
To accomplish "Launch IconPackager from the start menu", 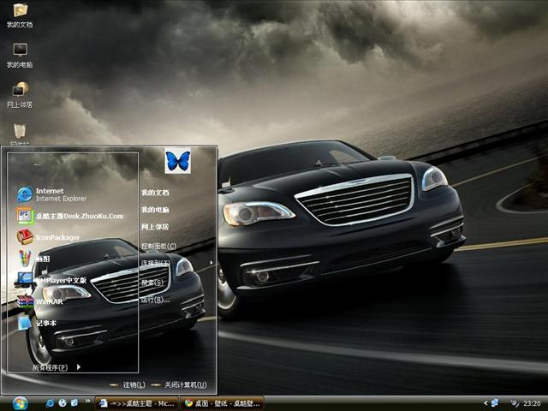I will (49, 237).
